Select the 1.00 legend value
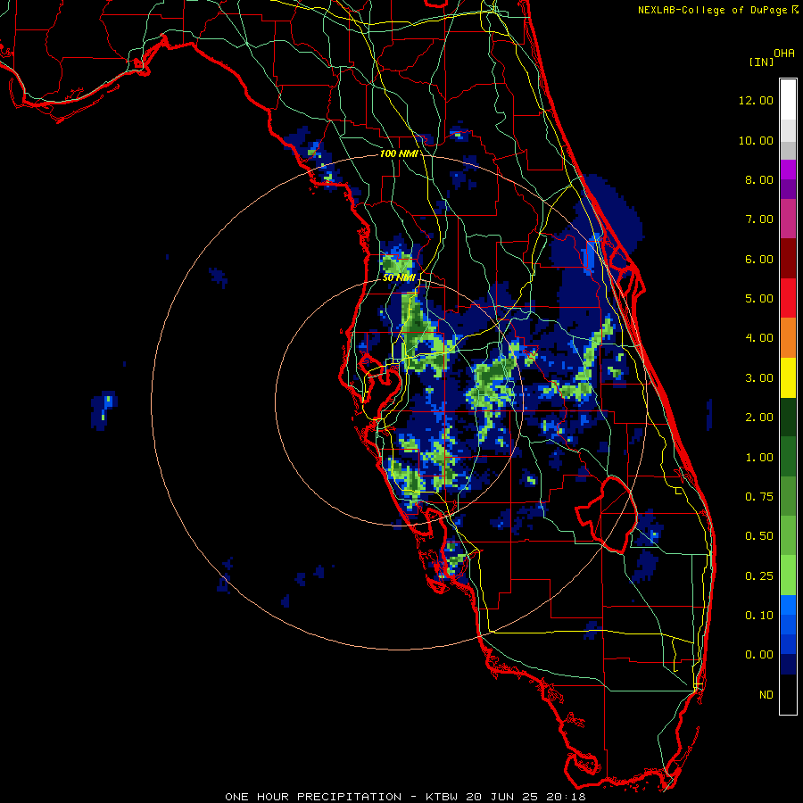803x803 pixels. 759,458
